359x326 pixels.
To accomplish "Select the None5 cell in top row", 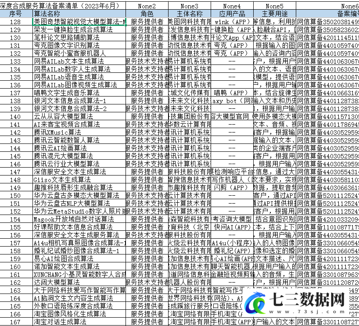I will click(275, 6).
